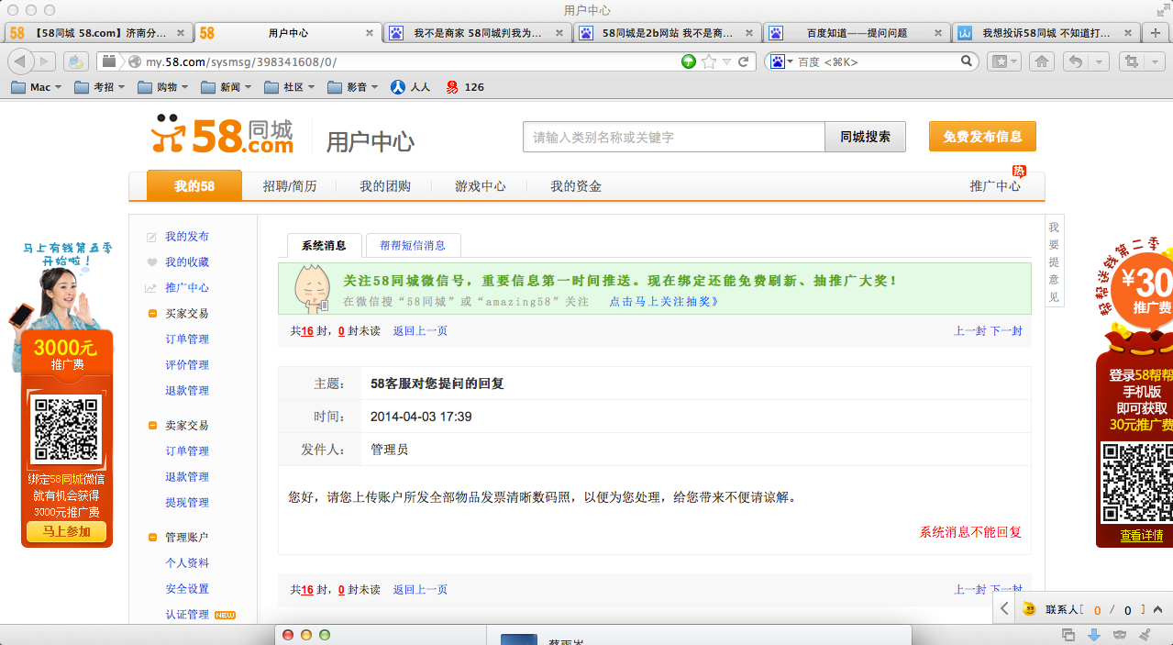Screen dimensions: 1173x645
Task: Open downloads via blue arrow icon
Action: 1093,634
